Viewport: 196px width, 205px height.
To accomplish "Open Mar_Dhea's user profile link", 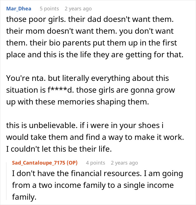I will pos(18,9).
